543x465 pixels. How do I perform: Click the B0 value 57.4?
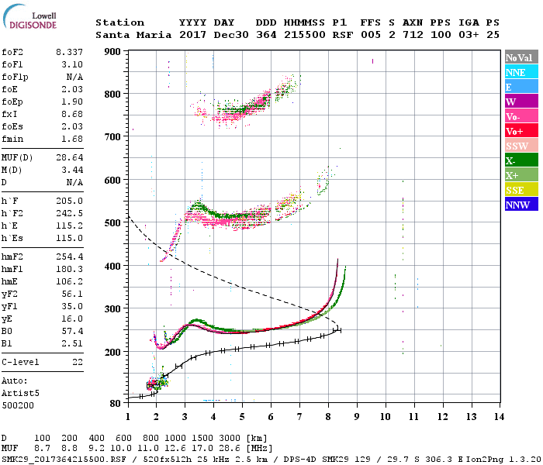coord(72,332)
